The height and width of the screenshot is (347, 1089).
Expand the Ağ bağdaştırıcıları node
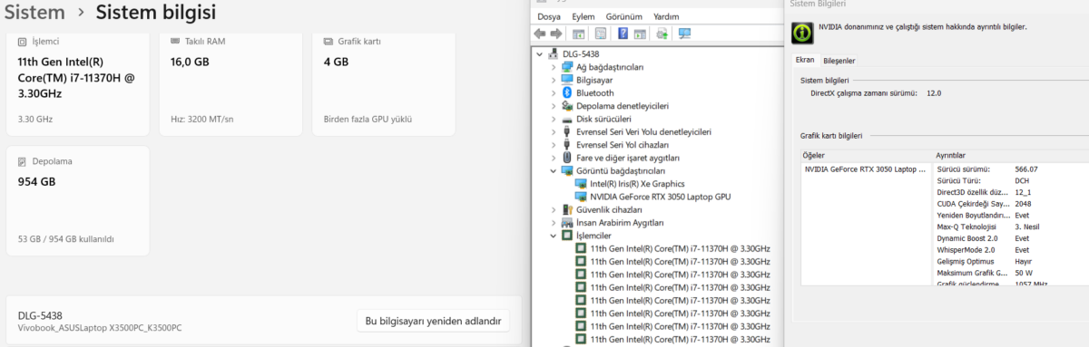point(554,67)
